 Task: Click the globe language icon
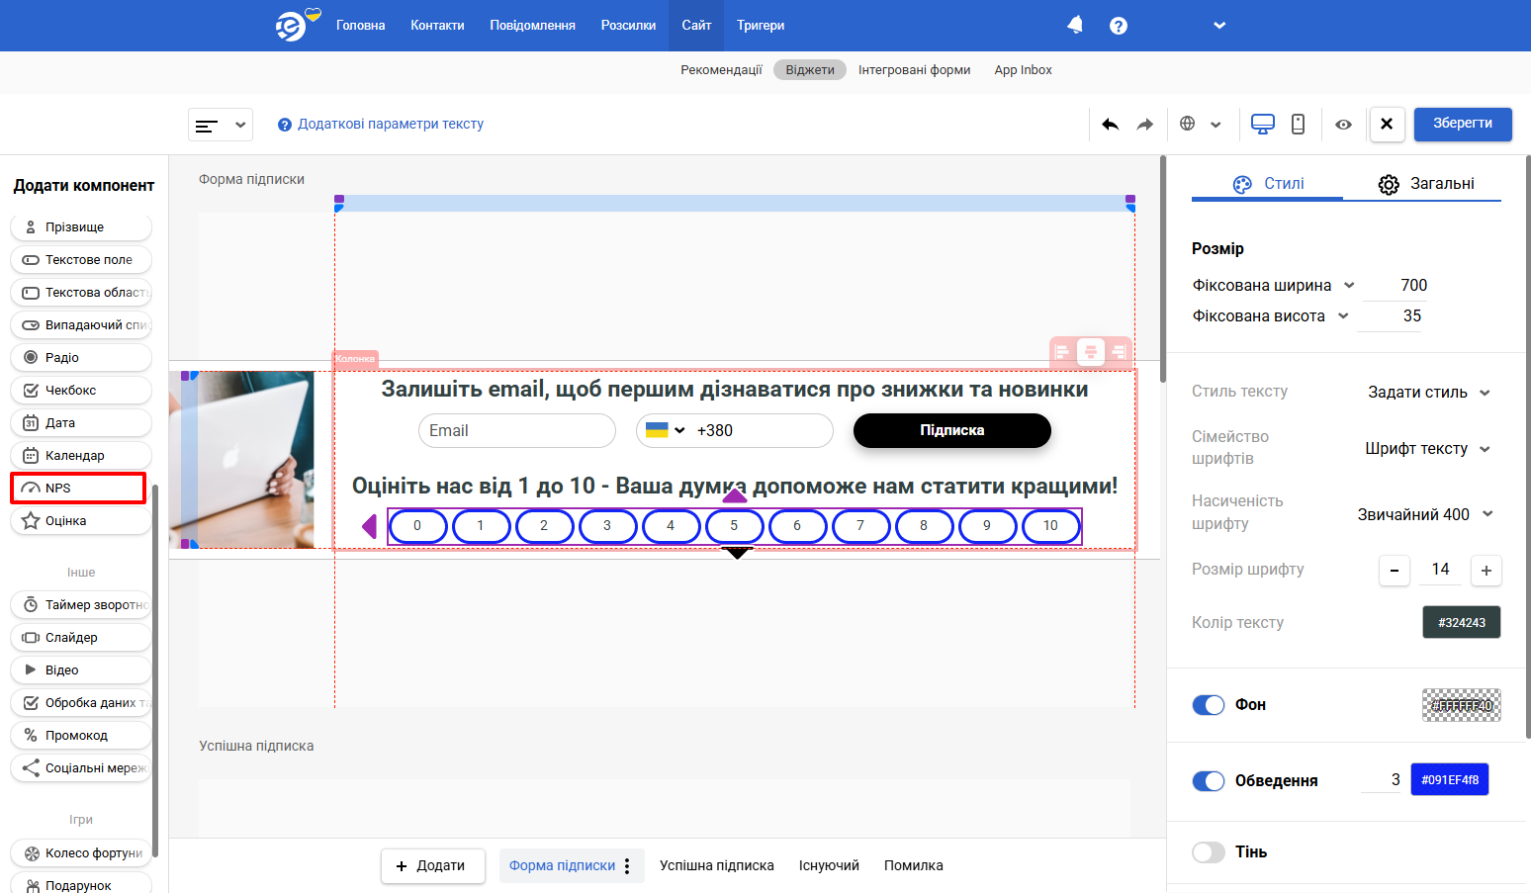point(1187,124)
